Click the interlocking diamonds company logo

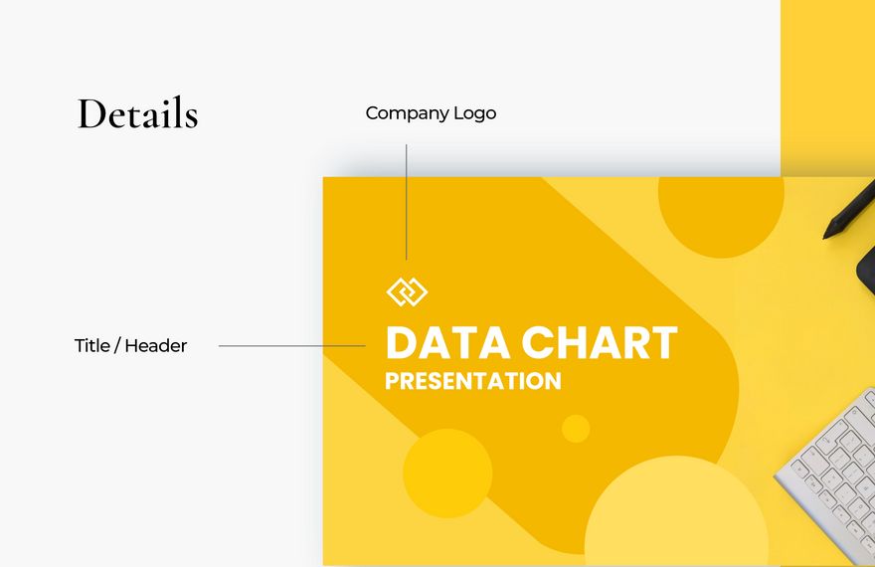(407, 291)
